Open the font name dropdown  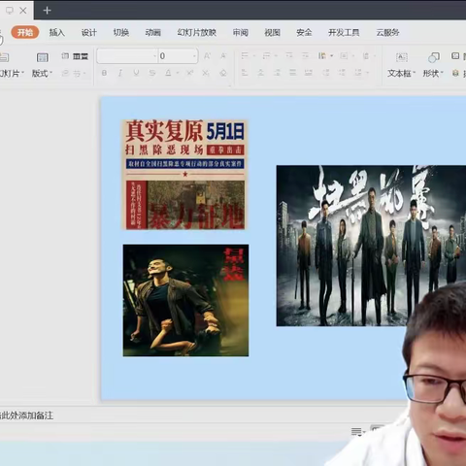pos(154,56)
